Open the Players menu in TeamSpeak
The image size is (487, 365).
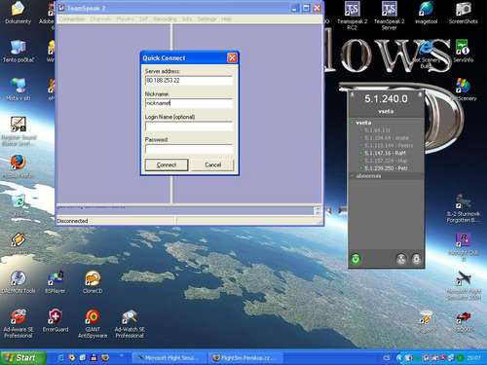125,19
